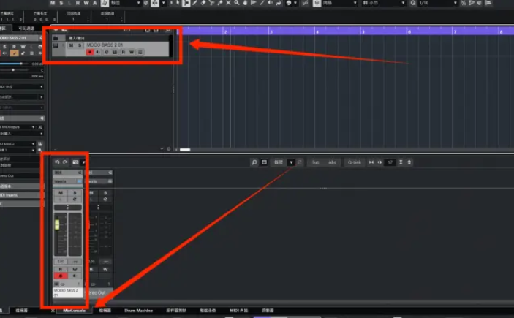This screenshot has width=514, height=318.
Task: Open the MixConsole layout dropdown arrow
Action: 83,162
